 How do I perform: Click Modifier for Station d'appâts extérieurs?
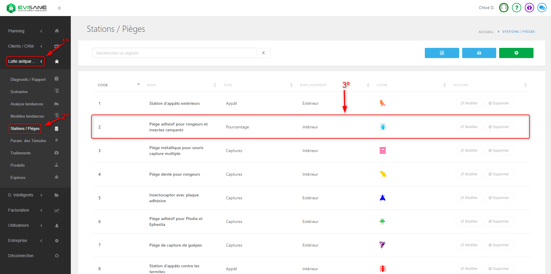[469, 103]
